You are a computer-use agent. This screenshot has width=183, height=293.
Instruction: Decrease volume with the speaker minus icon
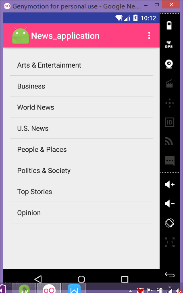pos(170,204)
